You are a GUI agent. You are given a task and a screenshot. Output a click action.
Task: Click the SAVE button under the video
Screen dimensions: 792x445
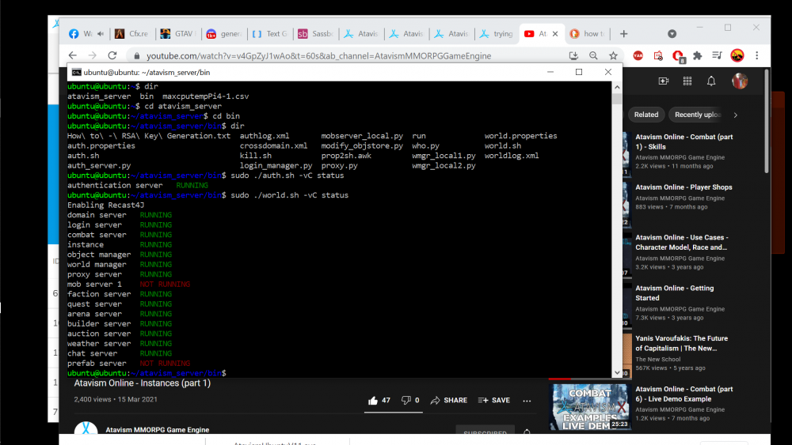[x=494, y=401]
